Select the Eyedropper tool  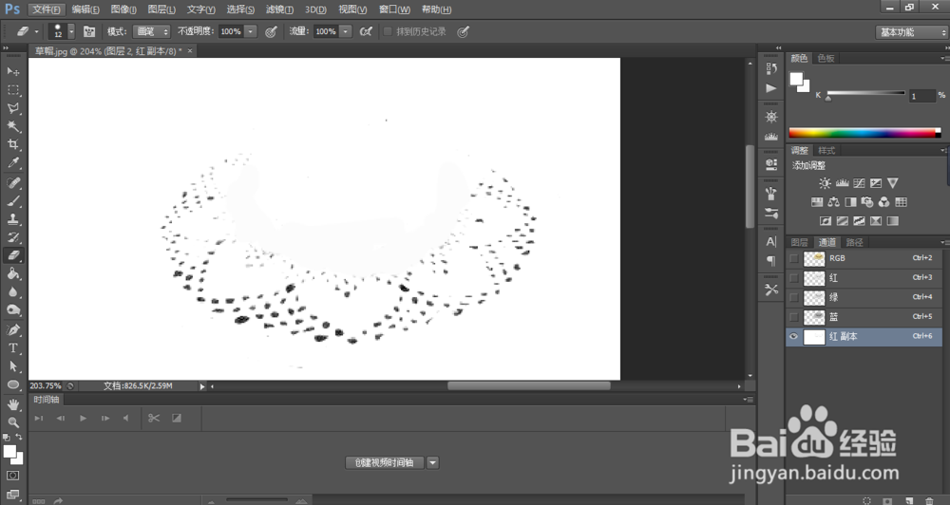(12, 162)
